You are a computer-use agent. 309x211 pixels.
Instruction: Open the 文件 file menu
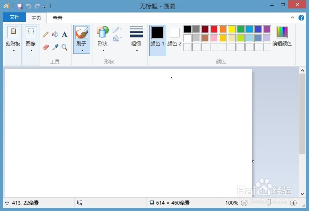click(14, 17)
